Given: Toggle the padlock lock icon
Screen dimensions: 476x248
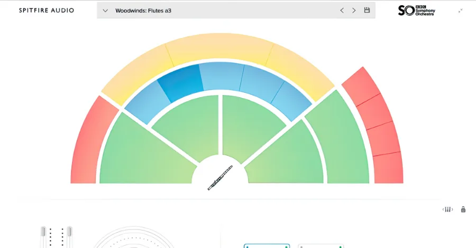Looking at the screenshot, I should (x=463, y=209).
